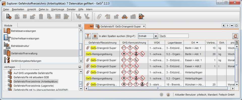Click the upward arrow toolbar icon
Image resolution: width=242 pixels, height=100 pixels.
pos(107,17)
